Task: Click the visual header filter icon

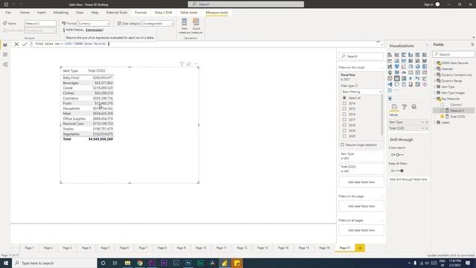Action: [181, 64]
